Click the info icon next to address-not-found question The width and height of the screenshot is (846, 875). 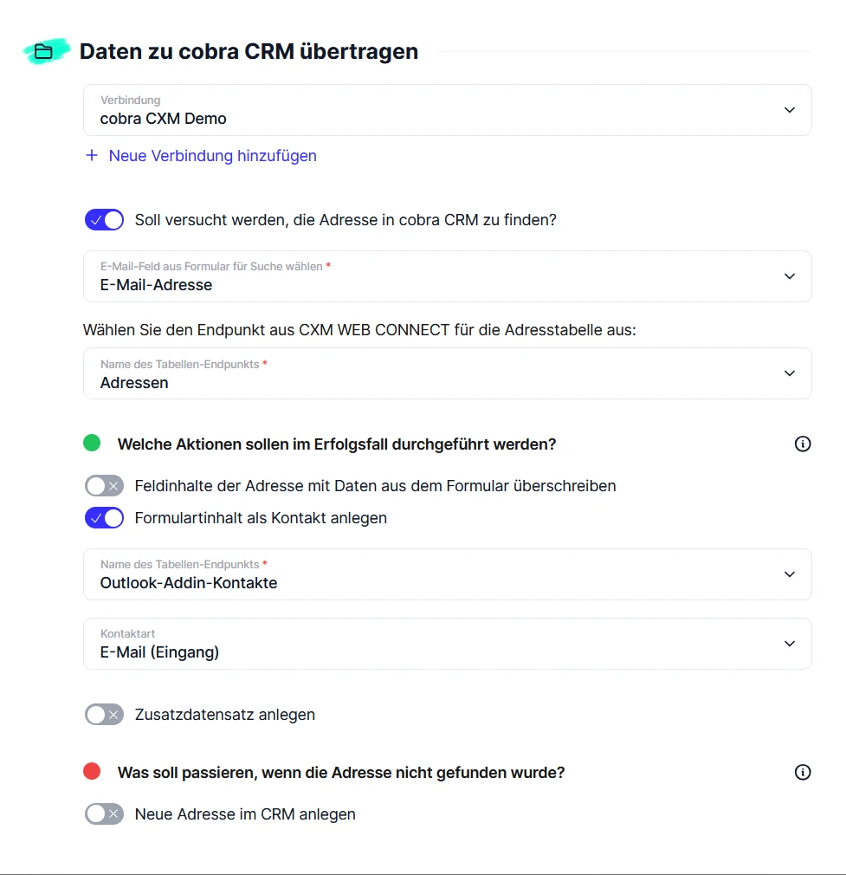click(x=802, y=772)
